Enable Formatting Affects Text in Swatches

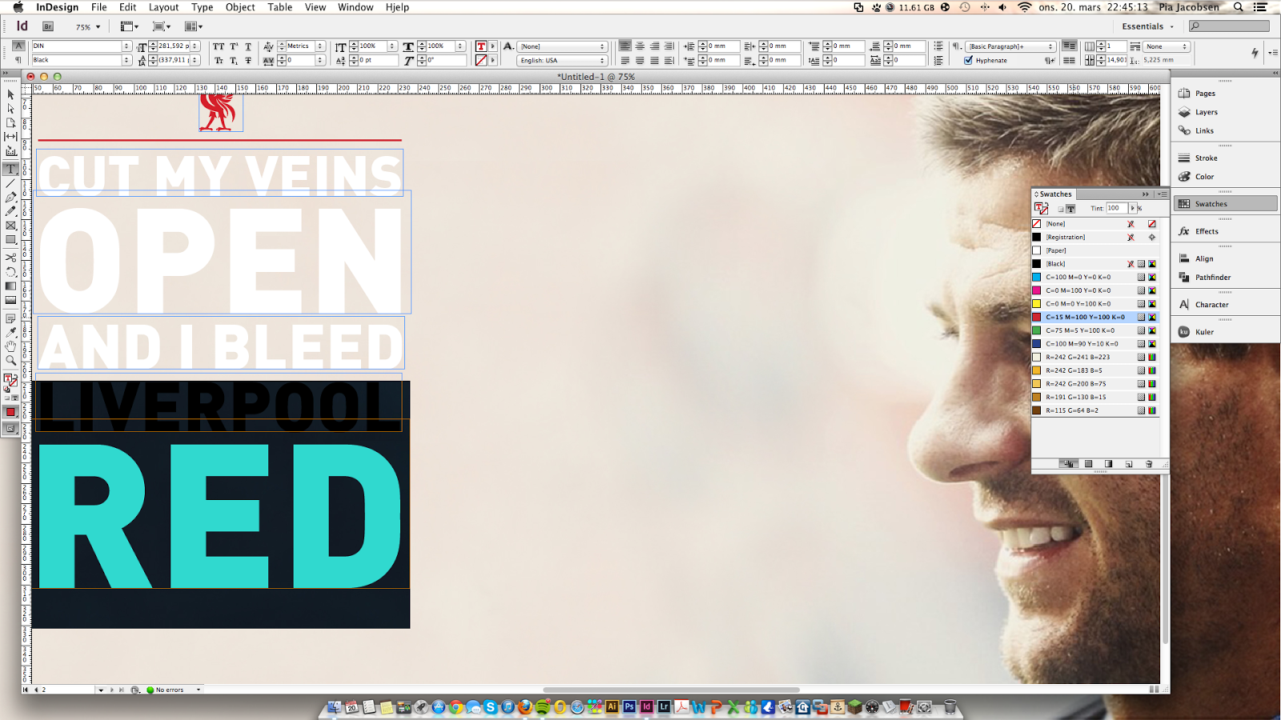pos(1070,209)
